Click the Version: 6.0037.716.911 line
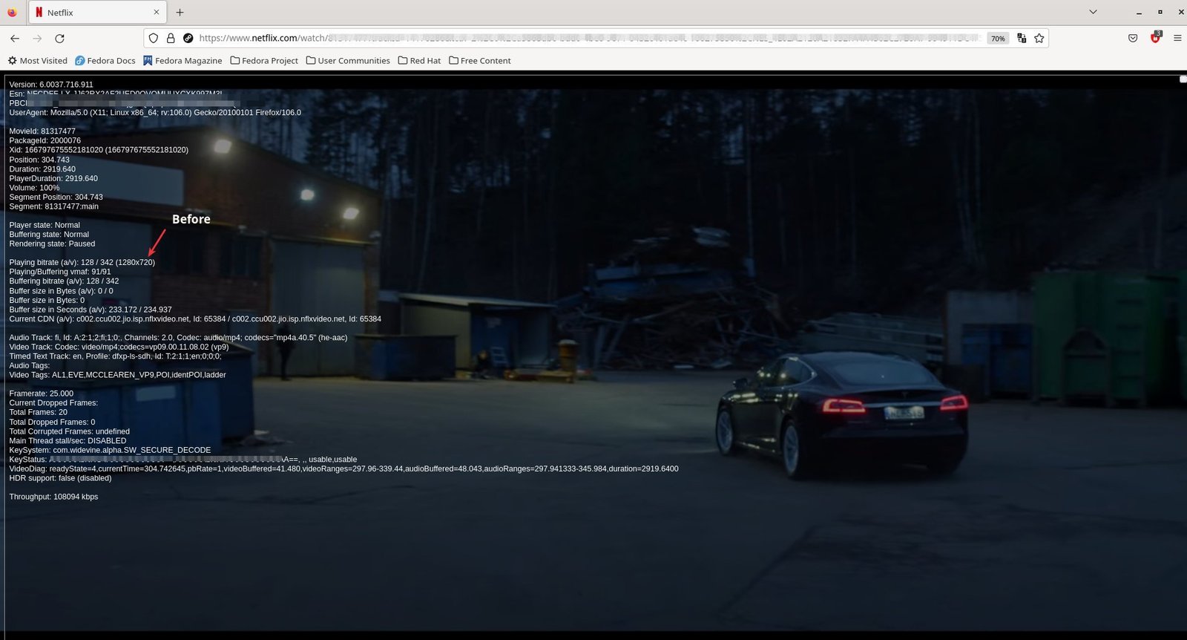 (51, 85)
